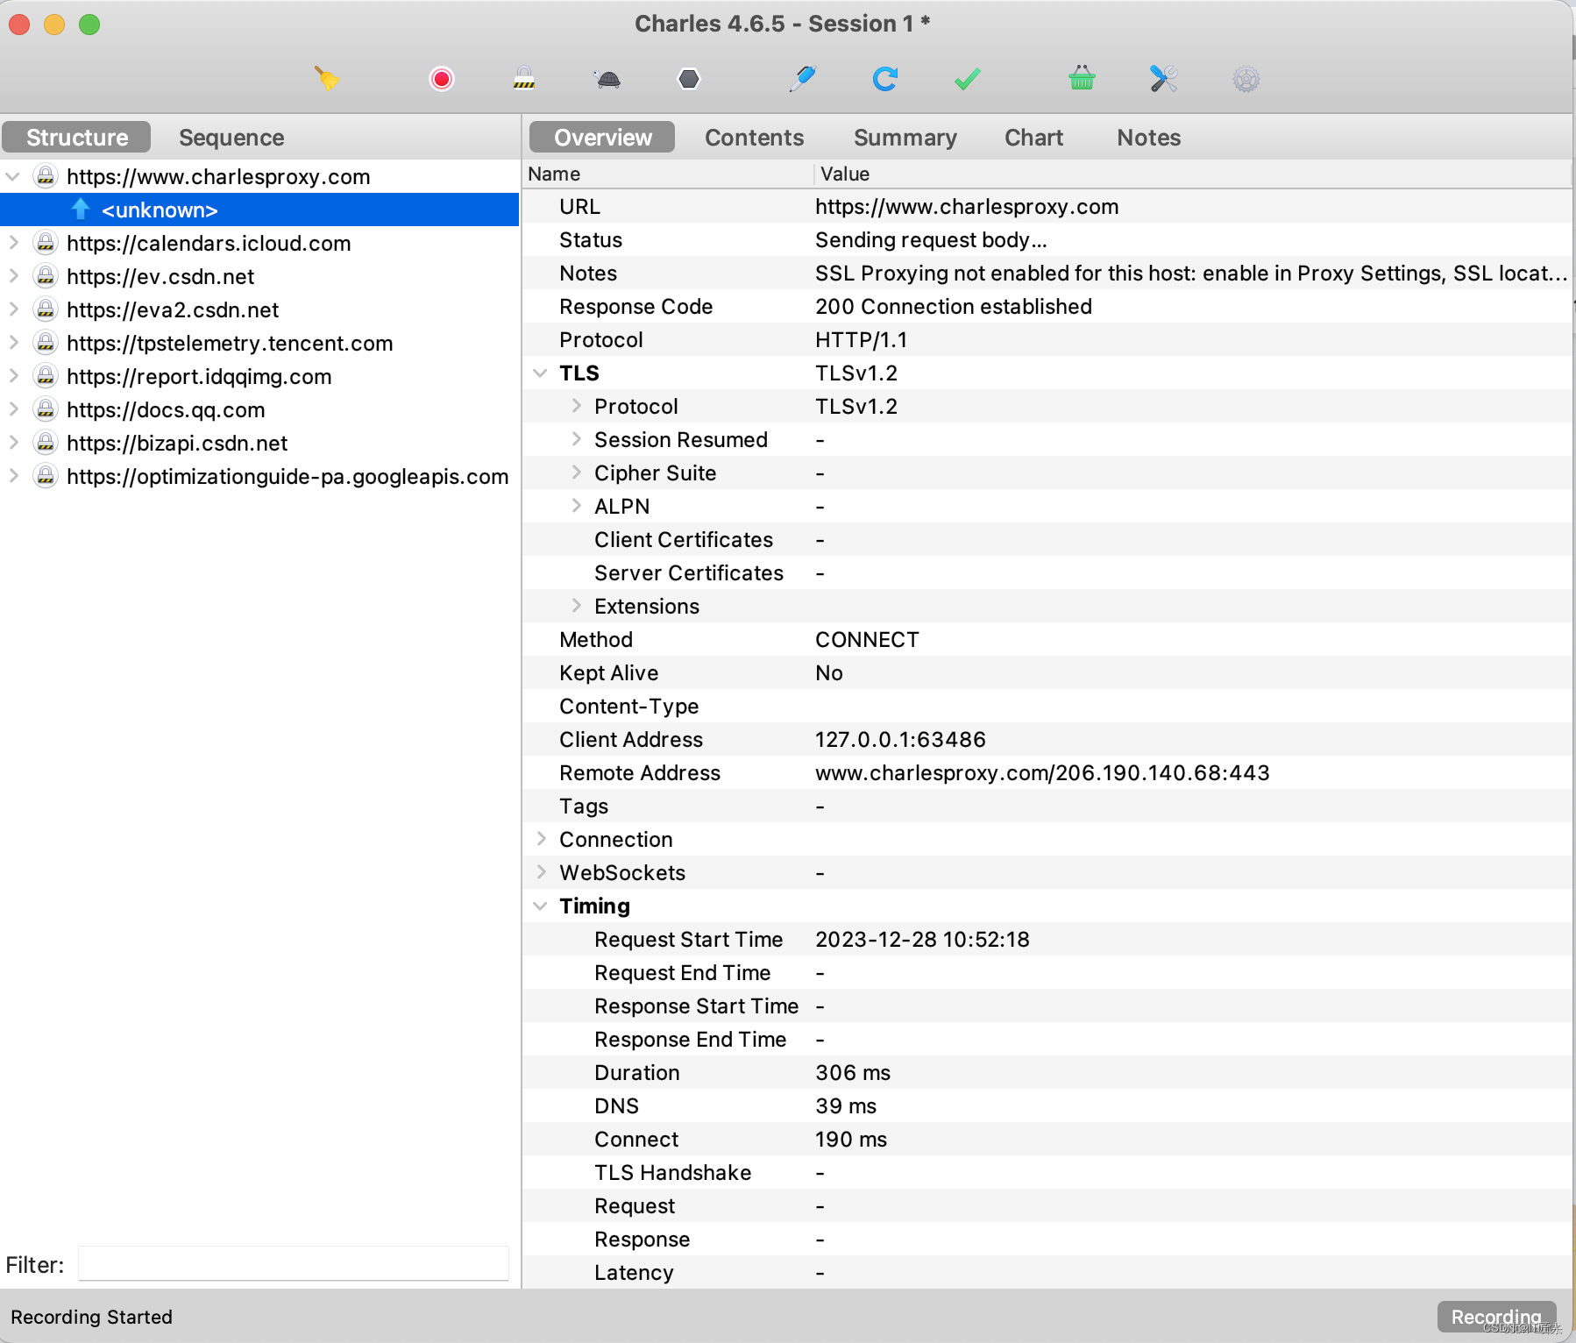The width and height of the screenshot is (1576, 1343).
Task: Click into the Filter text field
Action: coord(294,1263)
